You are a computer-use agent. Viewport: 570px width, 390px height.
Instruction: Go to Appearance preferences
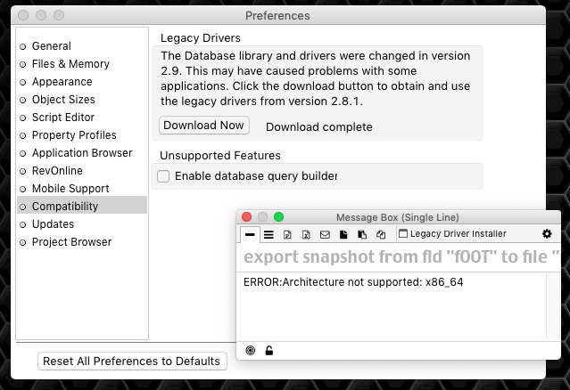pyautogui.click(x=82, y=82)
